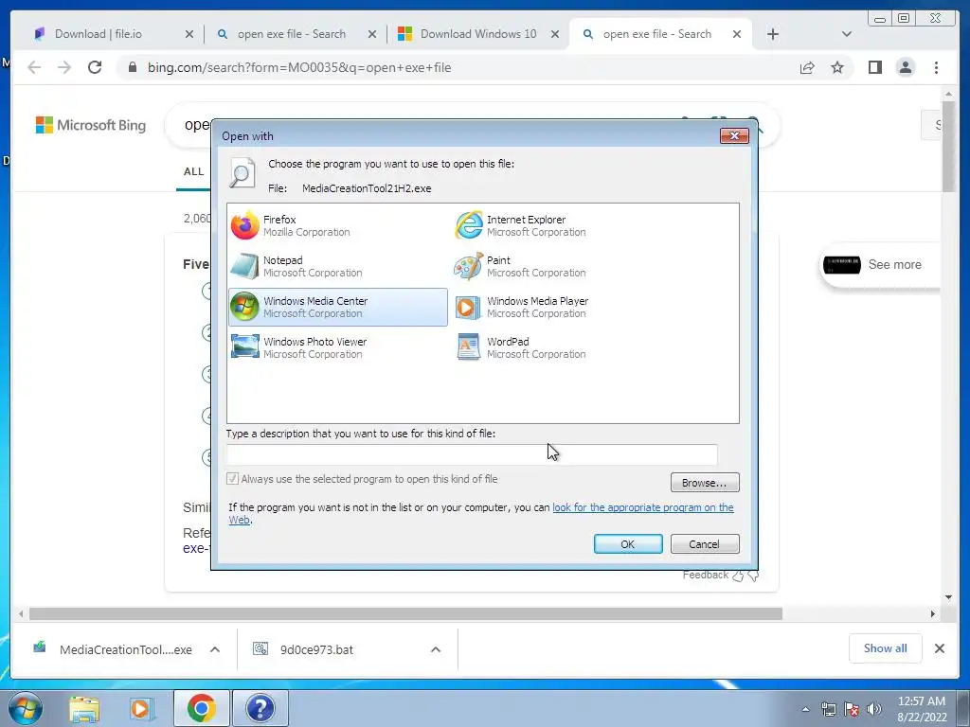Select the ALL search results tab
This screenshot has height=727, width=970.
[x=193, y=171]
